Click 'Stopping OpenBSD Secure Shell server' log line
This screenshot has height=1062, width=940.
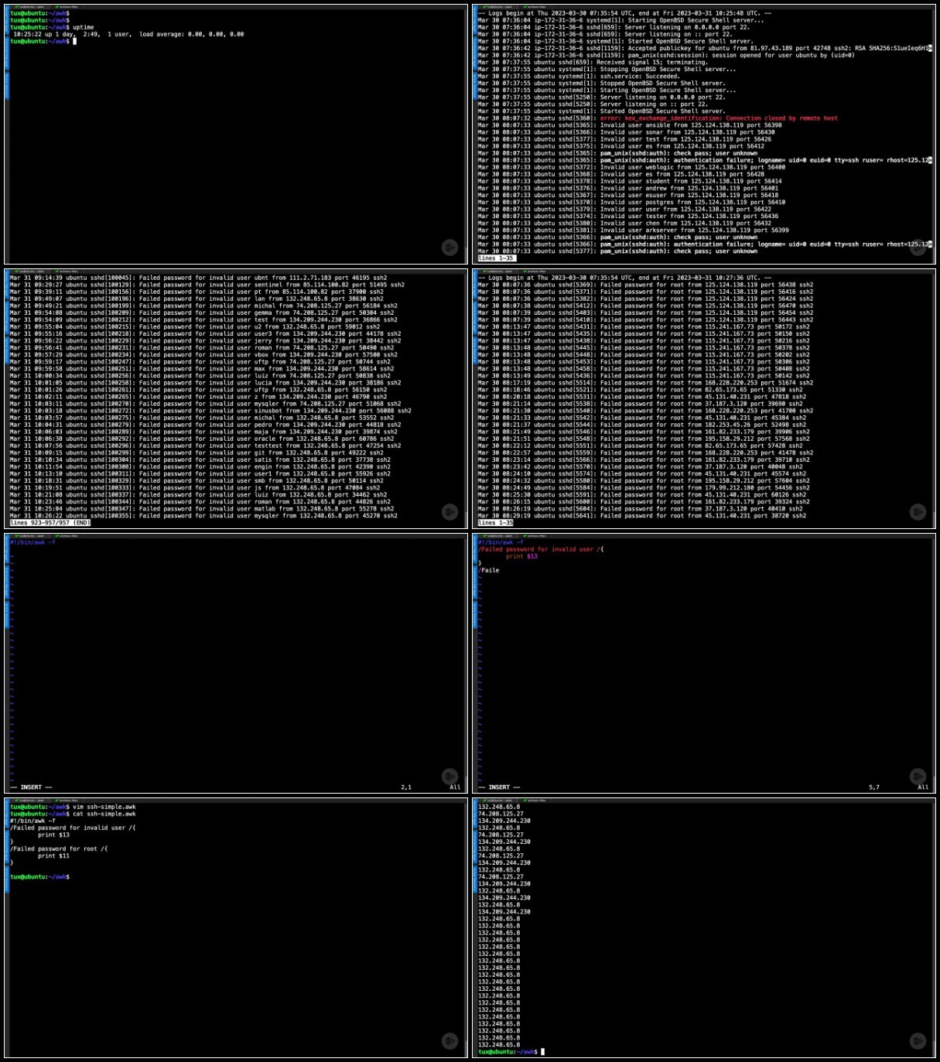(607, 69)
